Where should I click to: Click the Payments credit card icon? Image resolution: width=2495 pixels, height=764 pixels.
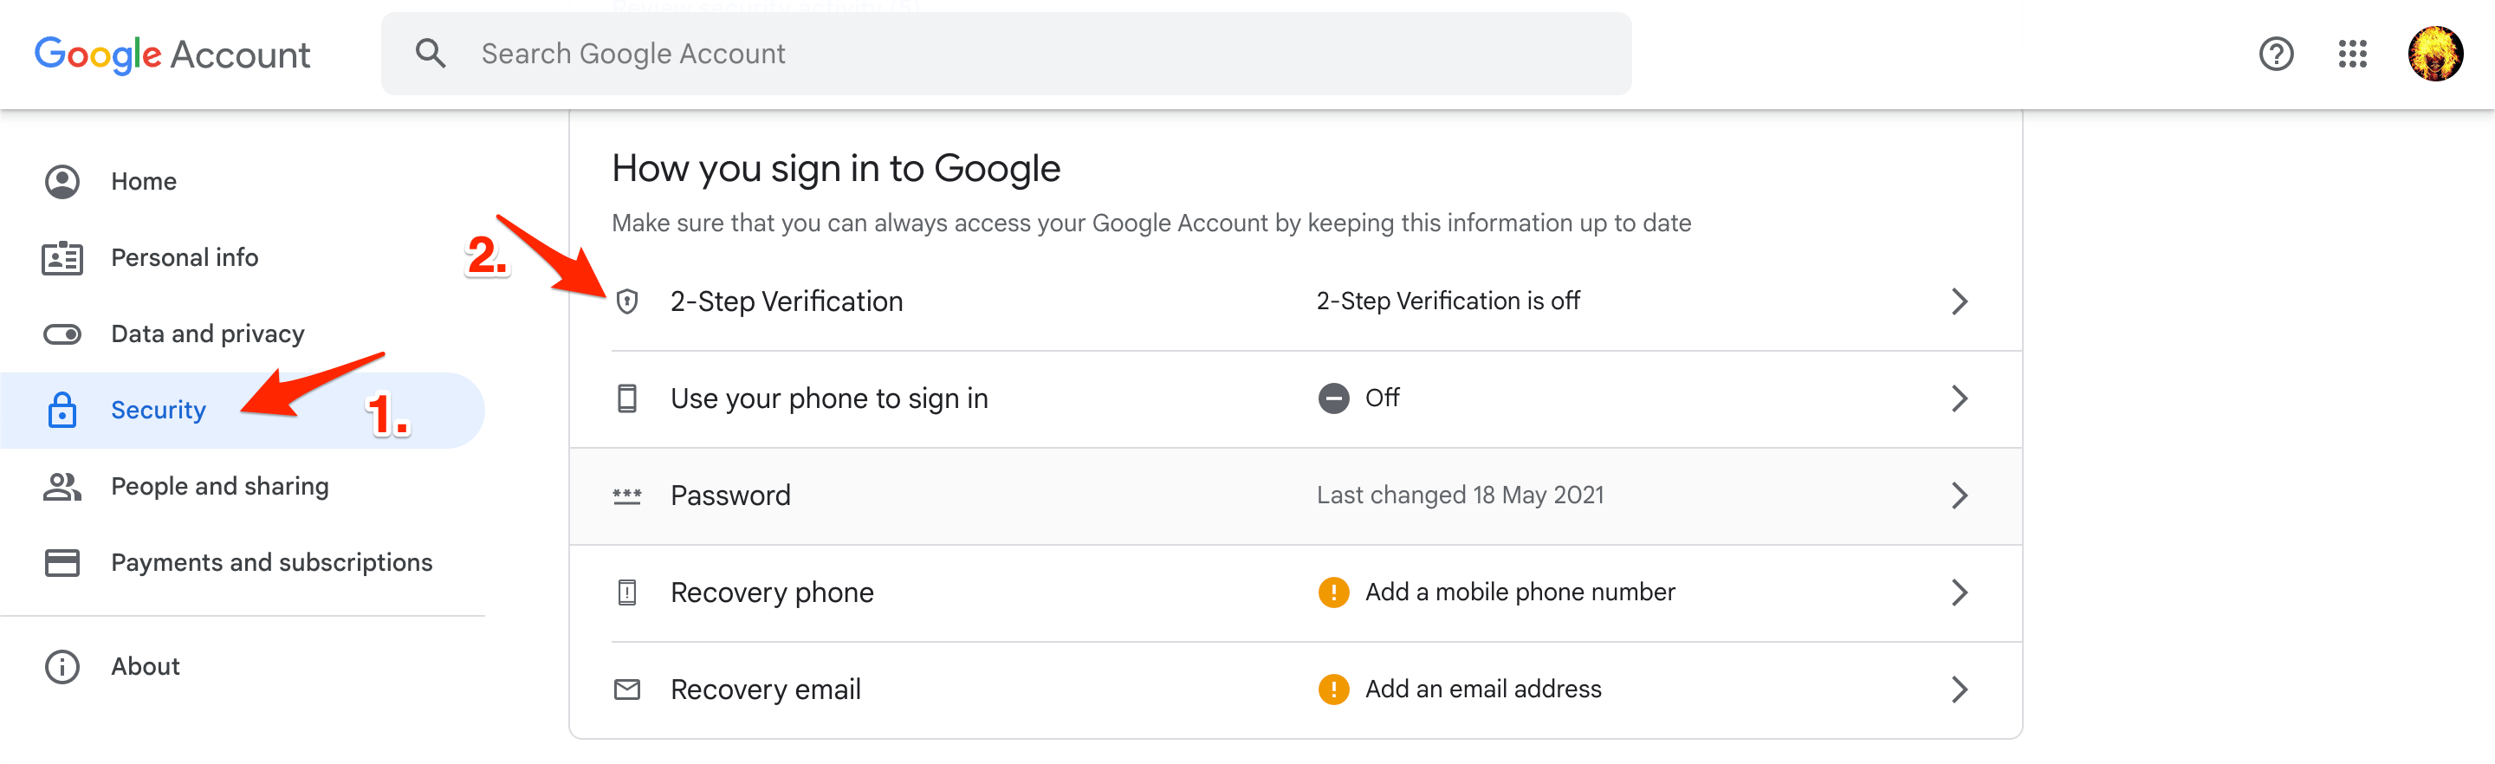click(62, 562)
